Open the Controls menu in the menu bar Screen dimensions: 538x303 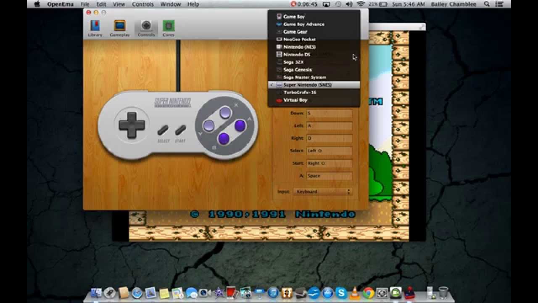(142, 4)
